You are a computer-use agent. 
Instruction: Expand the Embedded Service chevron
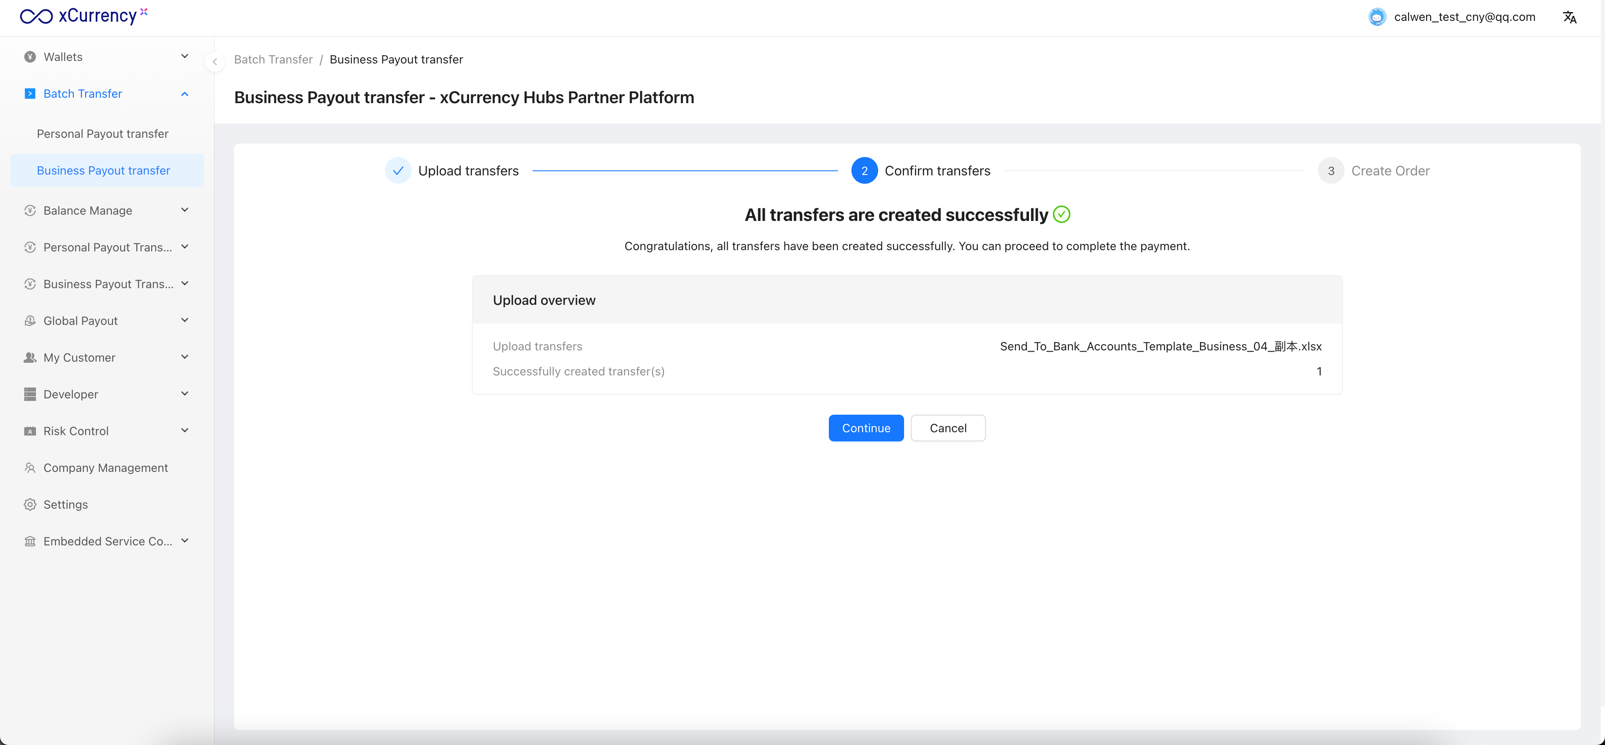click(x=184, y=541)
